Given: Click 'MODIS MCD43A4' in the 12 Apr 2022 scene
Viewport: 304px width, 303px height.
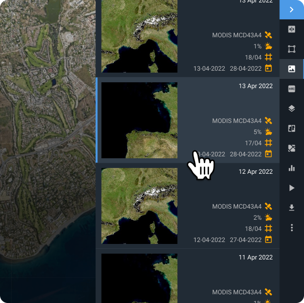Looking at the screenshot, I should 237,207.
